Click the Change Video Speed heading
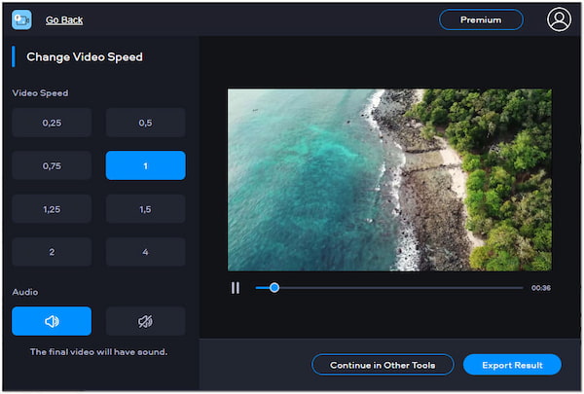This screenshot has width=584, height=394. coord(85,57)
